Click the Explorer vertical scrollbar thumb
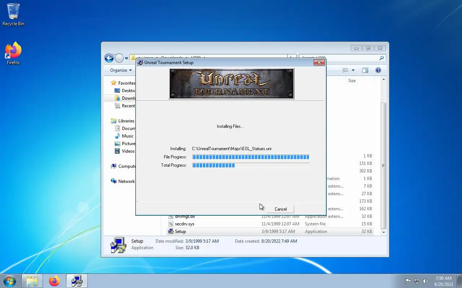This screenshot has height=288, width=462. 383,166
